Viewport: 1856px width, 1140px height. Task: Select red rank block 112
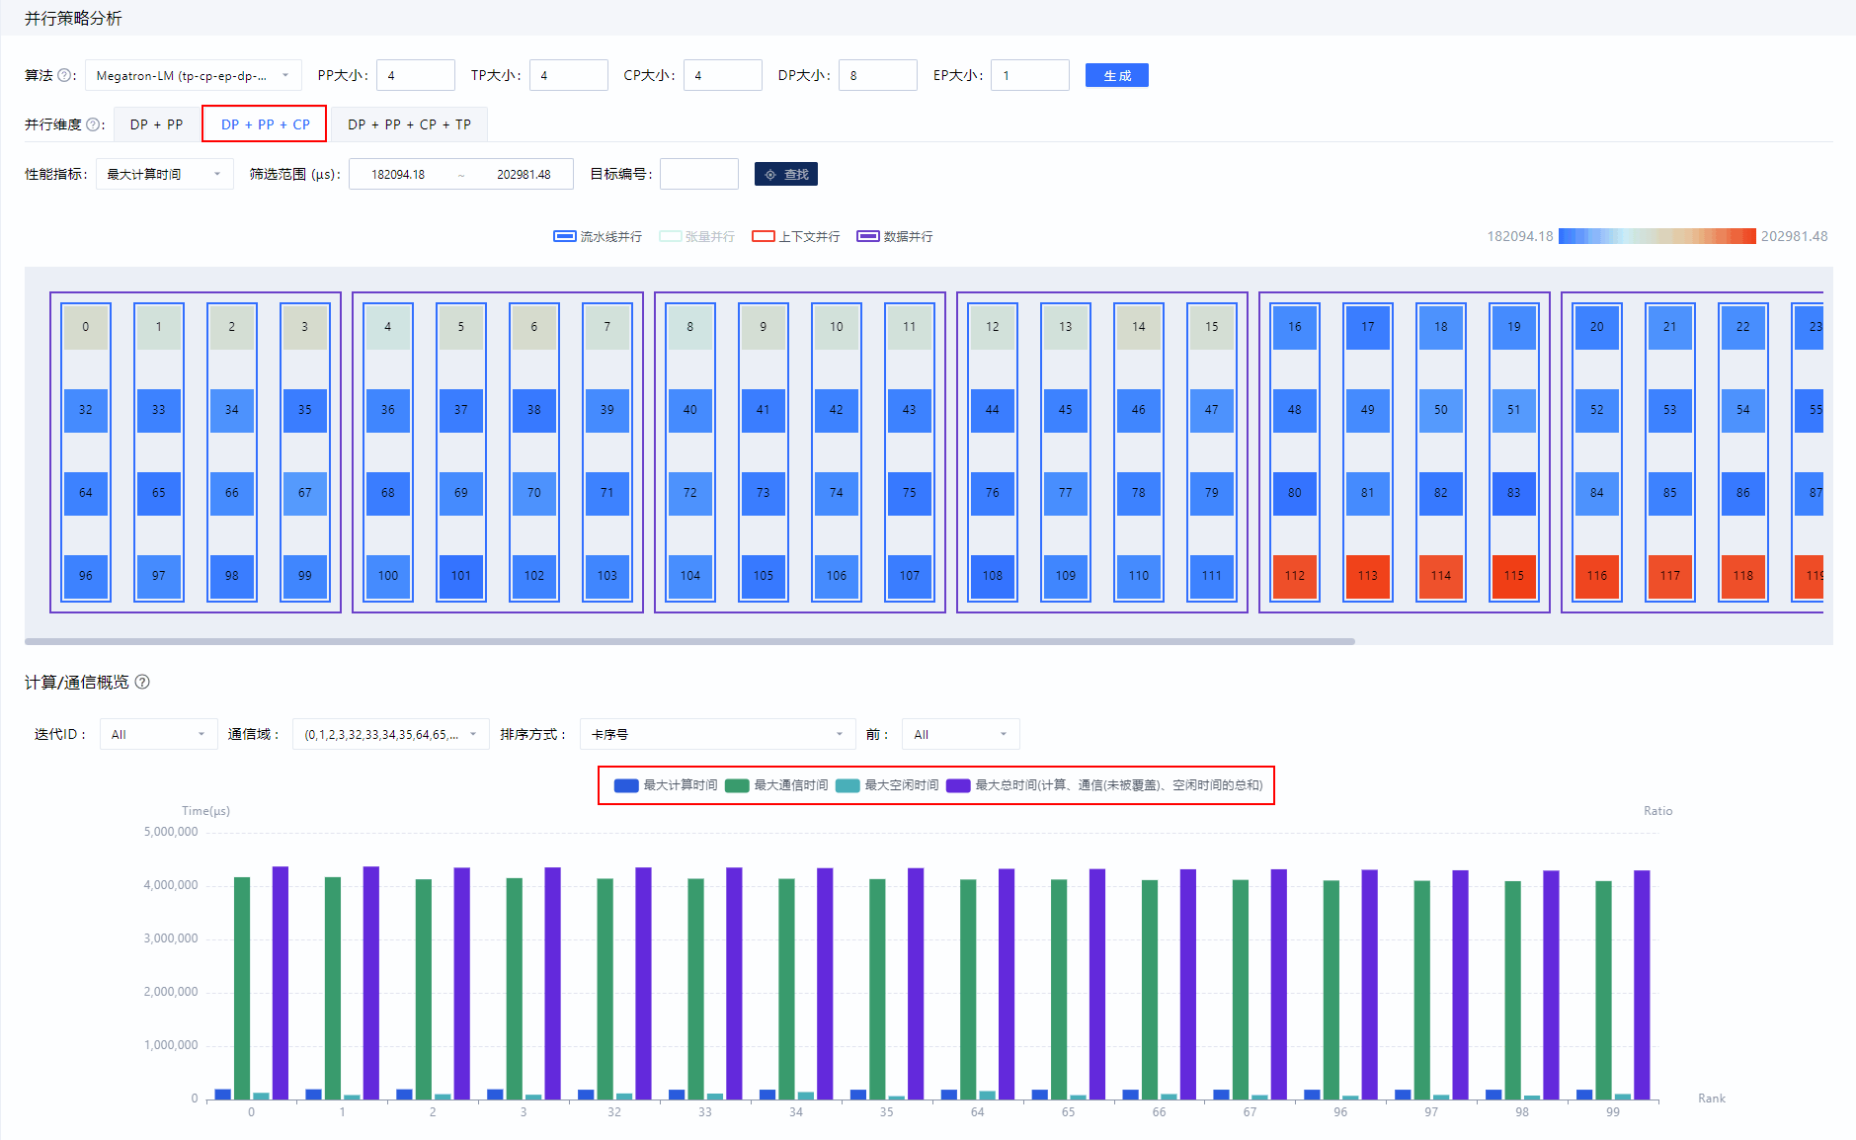[x=1295, y=576]
